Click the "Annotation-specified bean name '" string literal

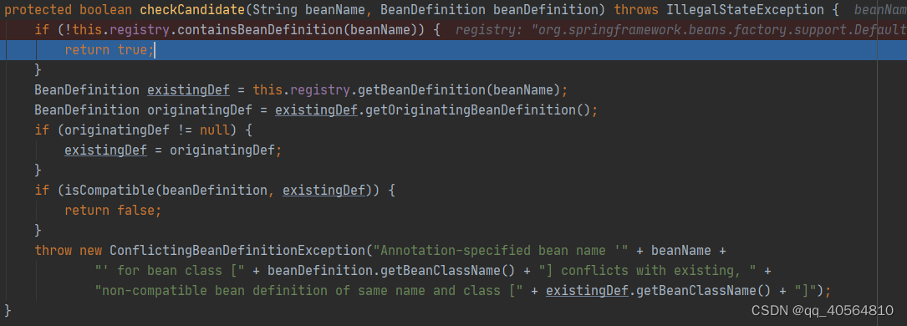501,250
